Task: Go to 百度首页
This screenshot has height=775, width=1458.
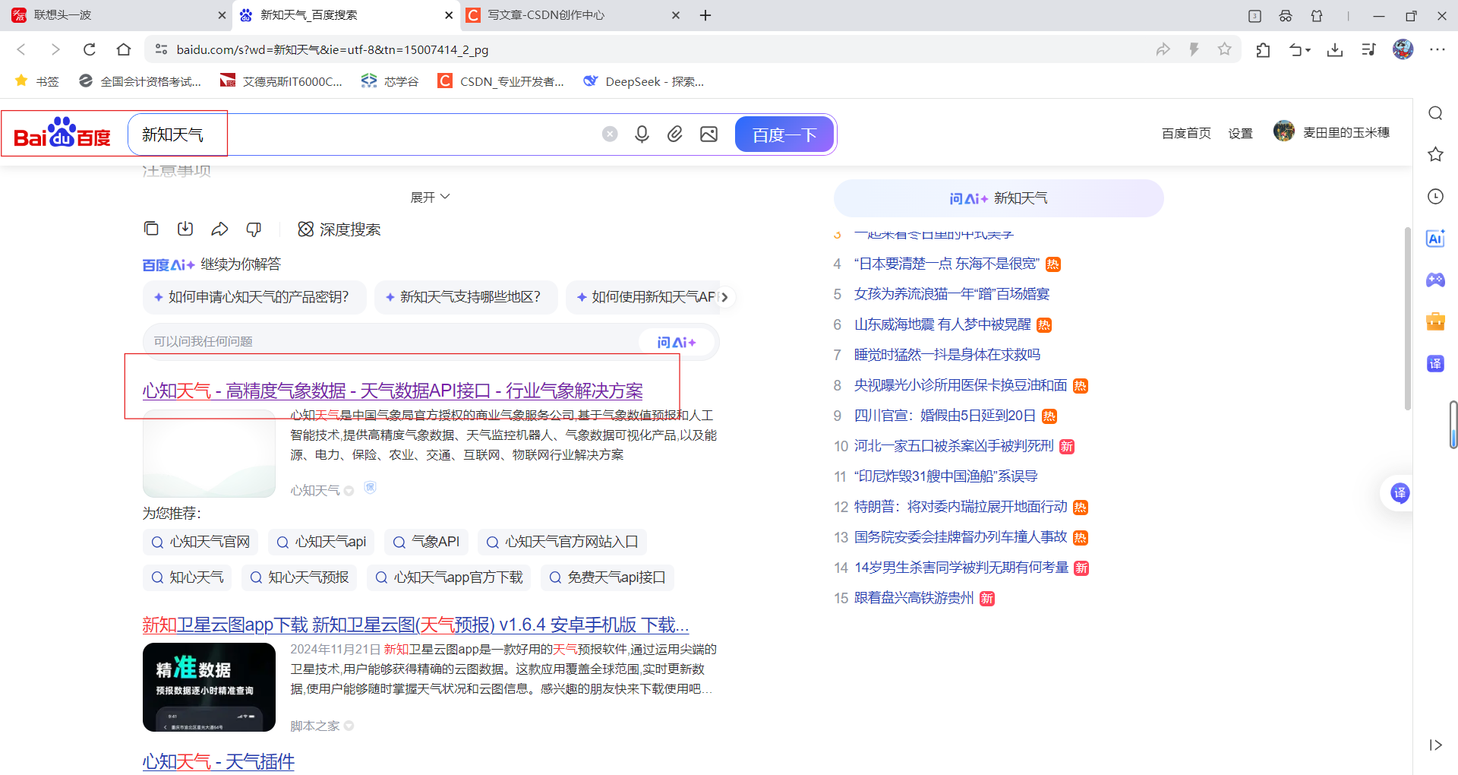Action: coord(1186,133)
